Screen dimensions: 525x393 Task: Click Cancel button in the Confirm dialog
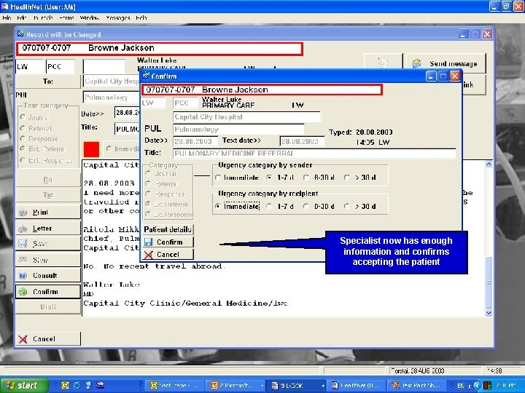click(168, 254)
